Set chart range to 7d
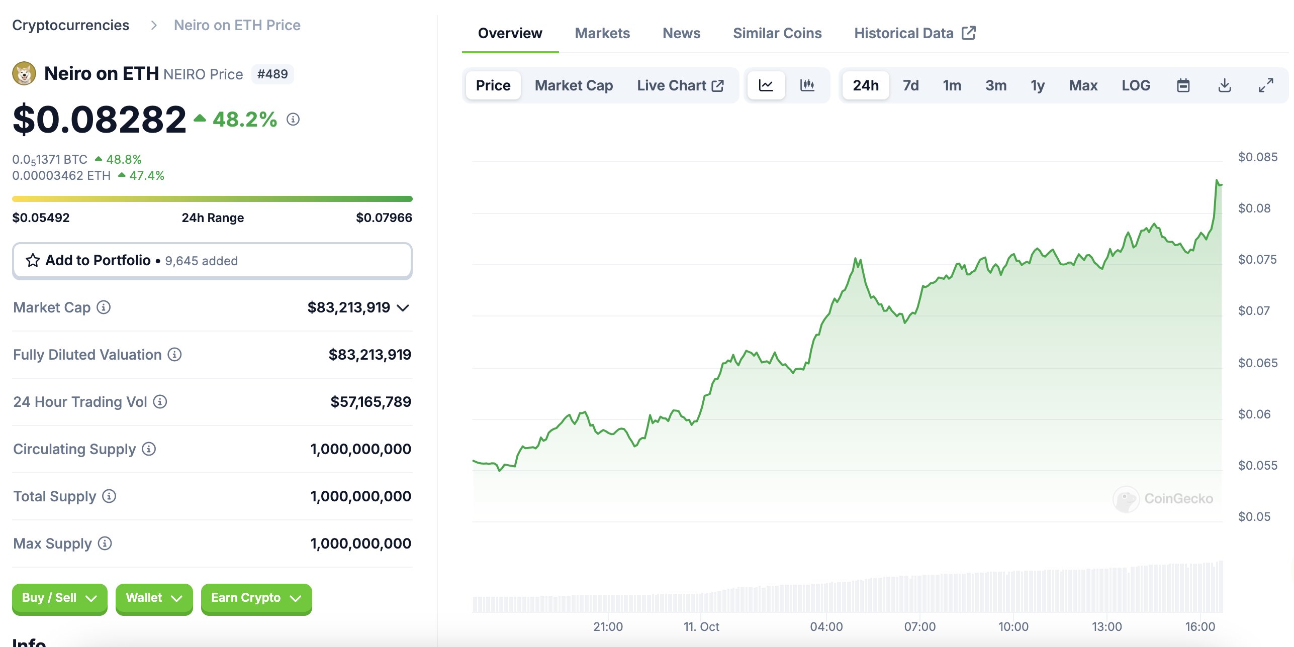Viewport: 1294px width, 647px height. coord(910,85)
